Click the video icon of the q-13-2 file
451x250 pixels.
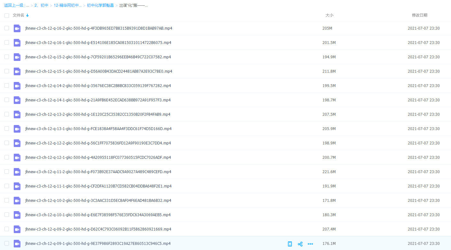click(x=17, y=114)
